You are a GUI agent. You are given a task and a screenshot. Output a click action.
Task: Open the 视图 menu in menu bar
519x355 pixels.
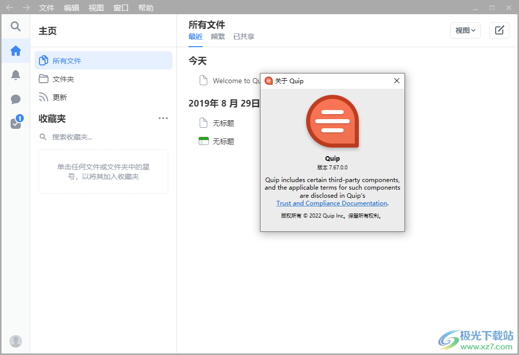[96, 8]
